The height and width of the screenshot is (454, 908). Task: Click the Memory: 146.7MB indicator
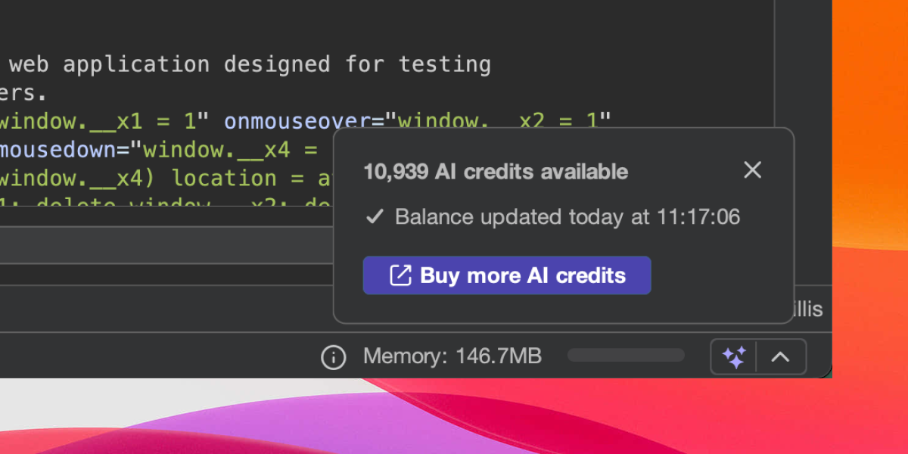click(x=452, y=356)
